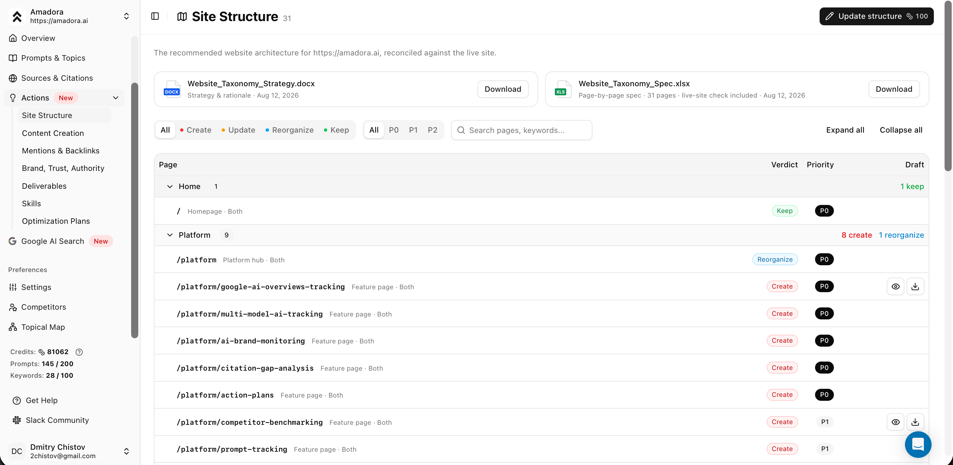Click the Keep badge on homepage row

coord(784,211)
